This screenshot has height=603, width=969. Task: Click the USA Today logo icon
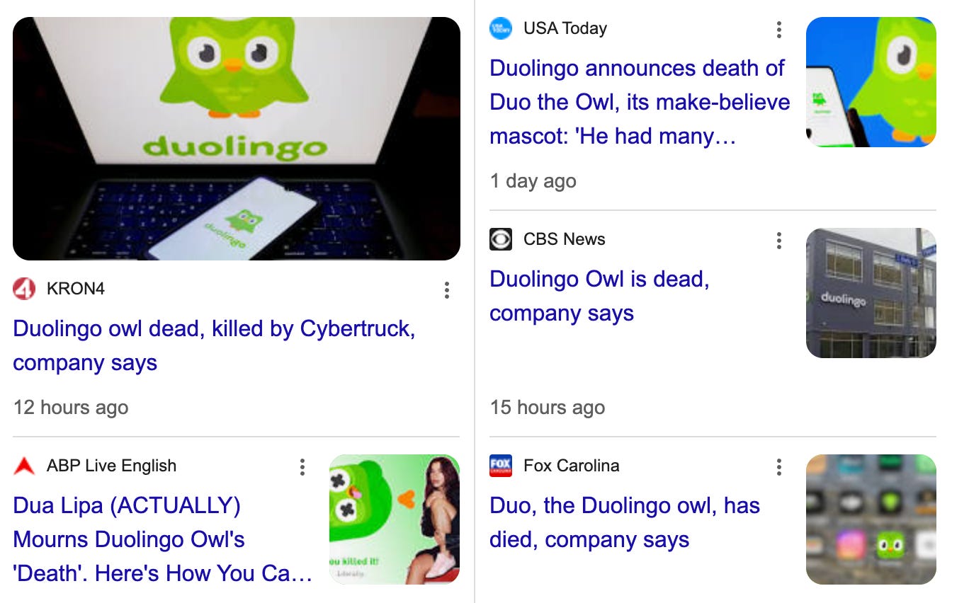(x=501, y=28)
